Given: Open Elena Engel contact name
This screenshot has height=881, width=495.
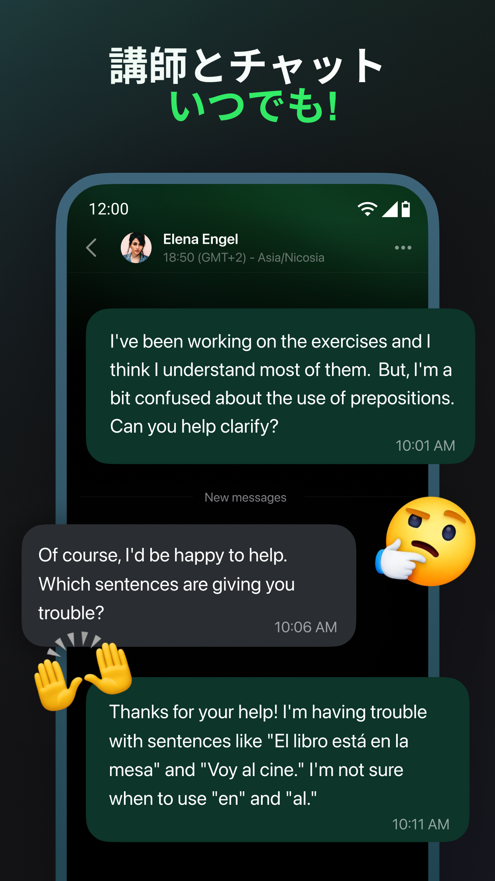Looking at the screenshot, I should click(x=200, y=239).
